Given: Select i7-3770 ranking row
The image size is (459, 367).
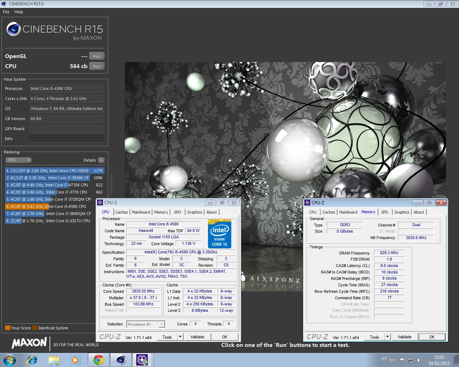Looking at the screenshot, I should coord(55,192).
